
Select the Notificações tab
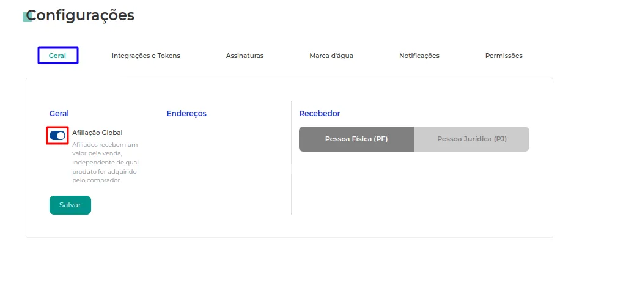pos(419,56)
